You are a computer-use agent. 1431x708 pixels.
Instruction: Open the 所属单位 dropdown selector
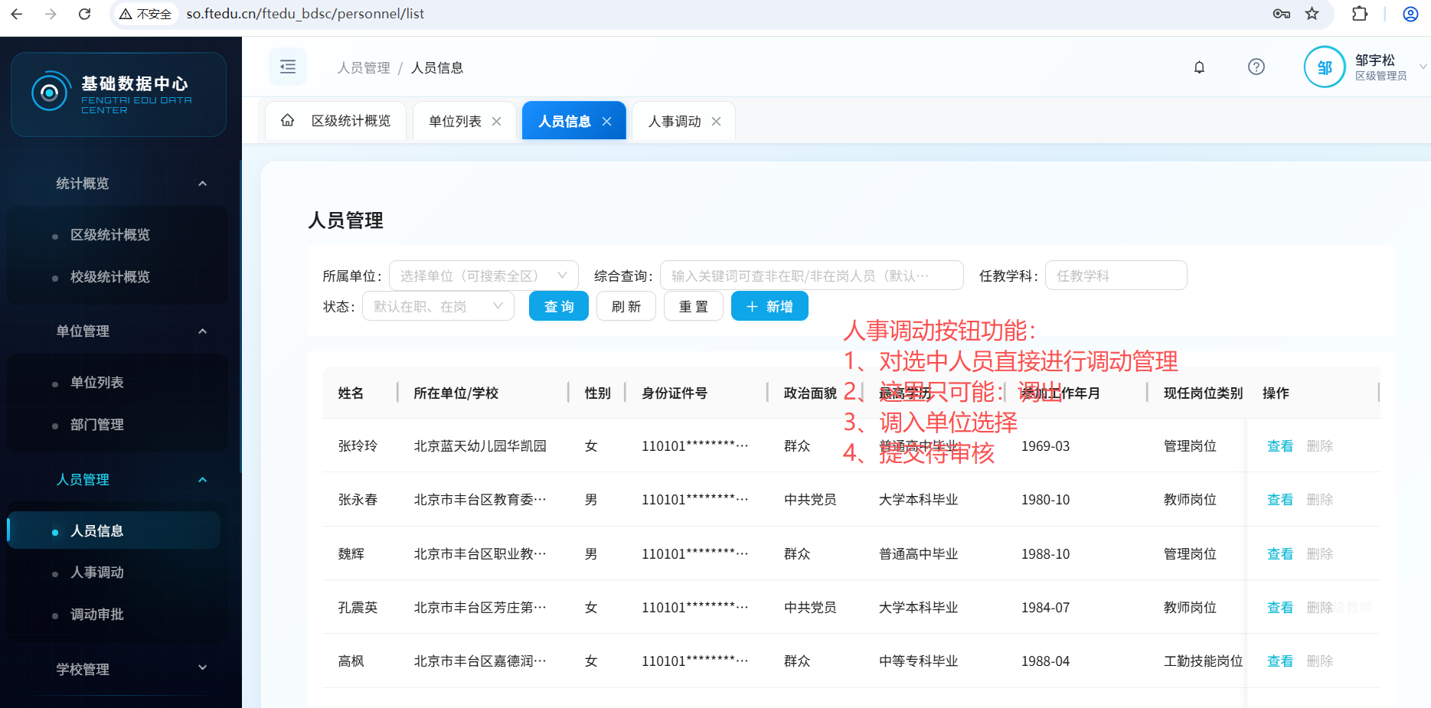(x=483, y=276)
